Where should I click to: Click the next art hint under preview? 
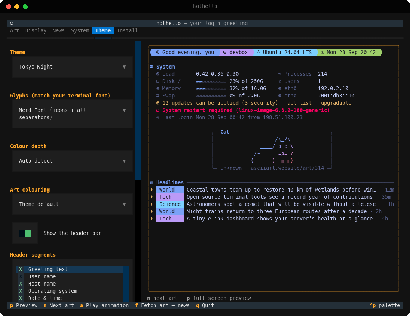tap(162, 298)
